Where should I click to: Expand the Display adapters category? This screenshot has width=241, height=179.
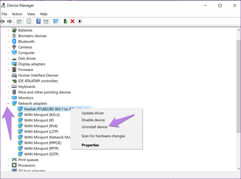8,64
